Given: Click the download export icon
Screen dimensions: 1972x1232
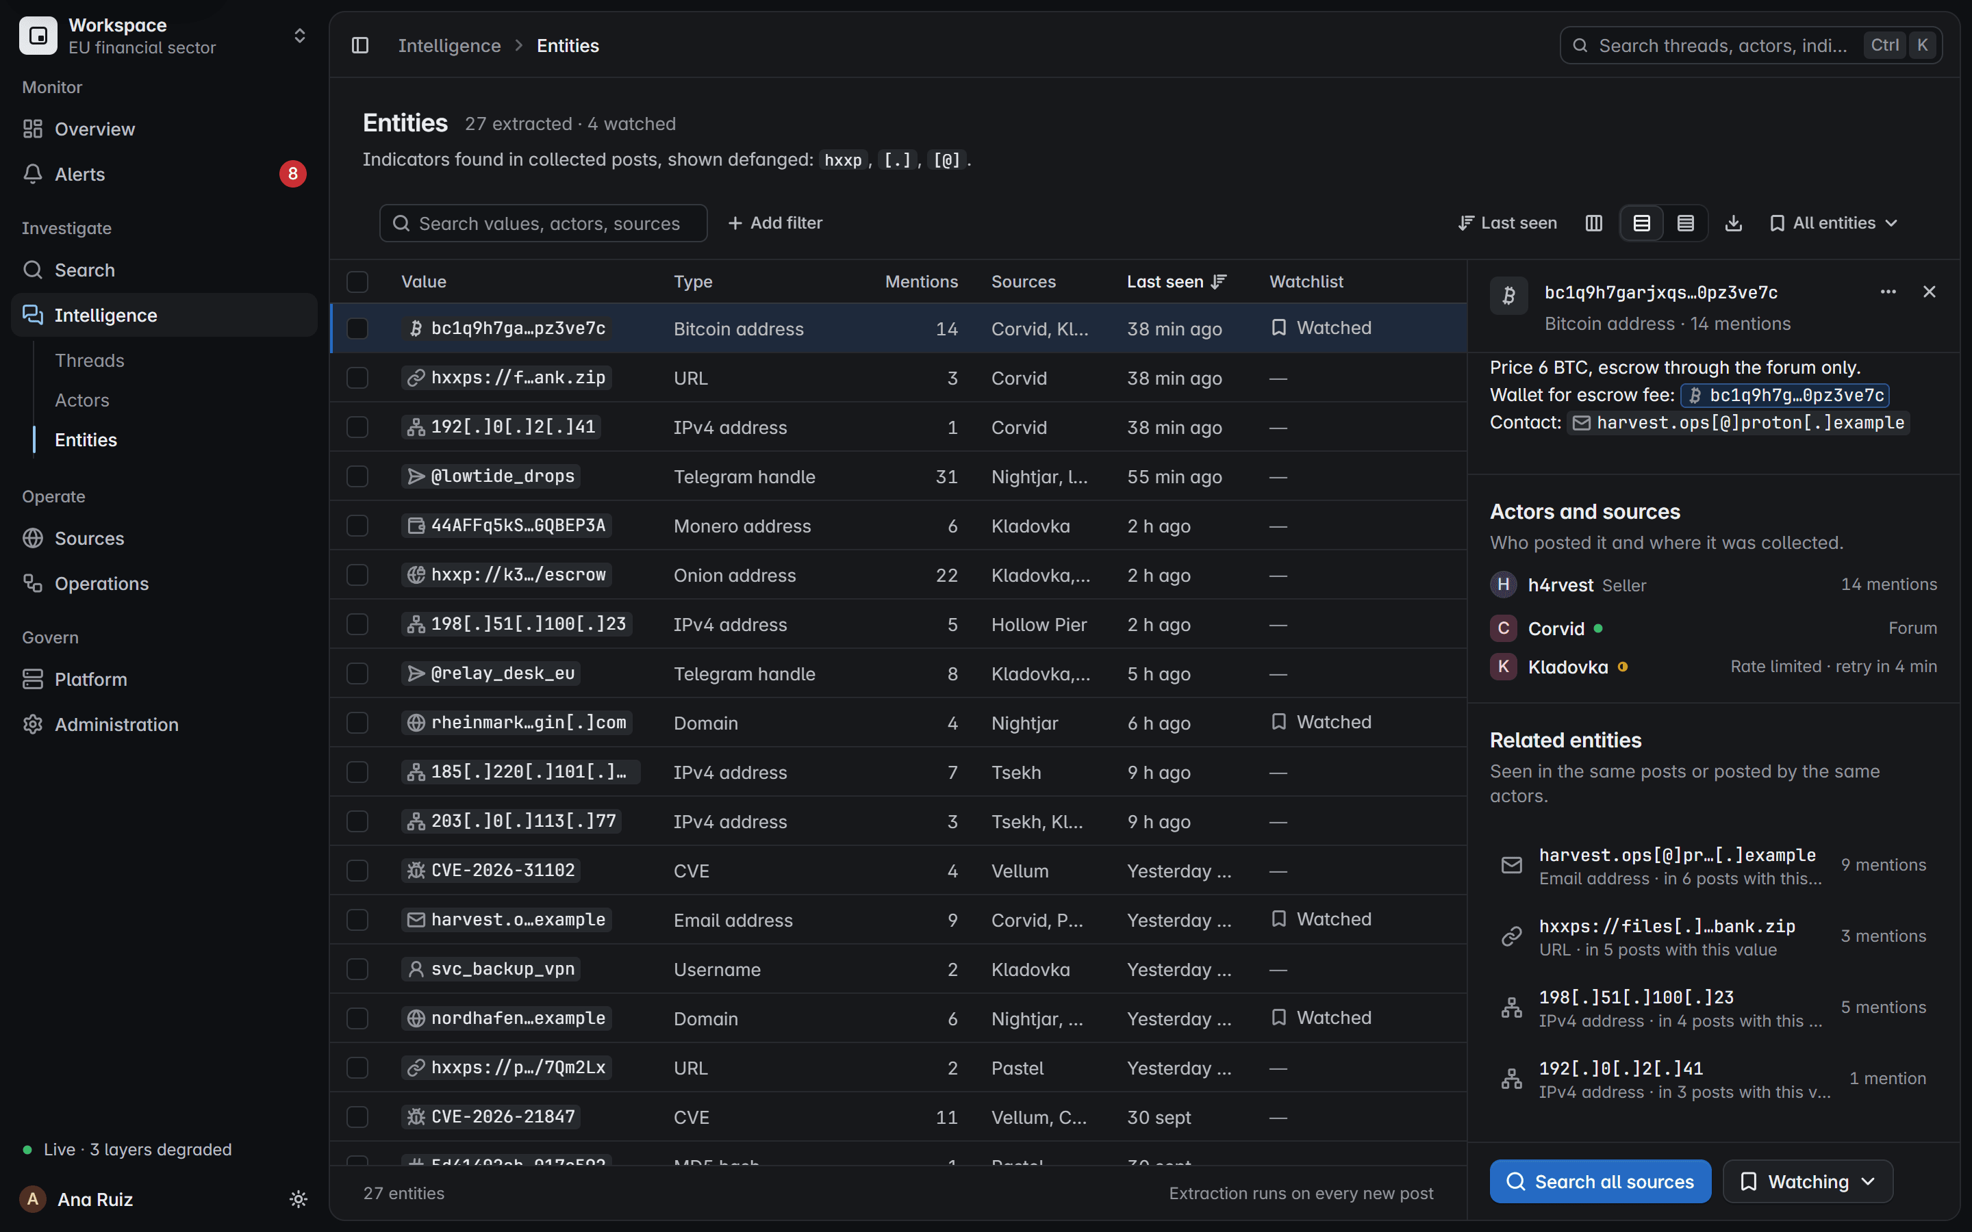Looking at the screenshot, I should (x=1734, y=223).
